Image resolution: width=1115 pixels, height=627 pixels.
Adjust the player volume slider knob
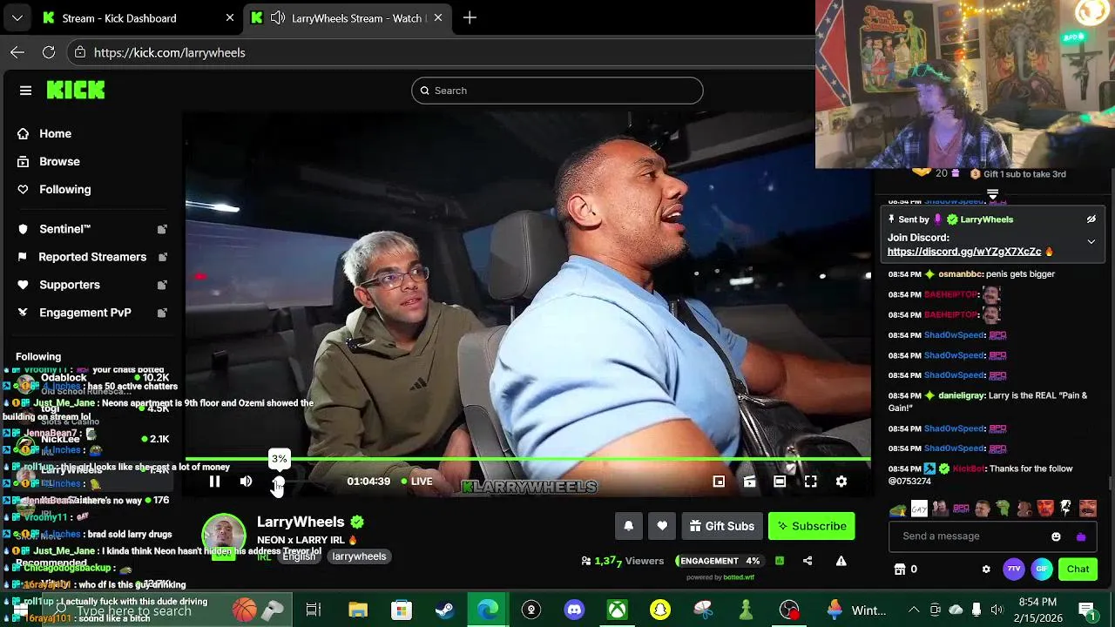pyautogui.click(x=278, y=482)
